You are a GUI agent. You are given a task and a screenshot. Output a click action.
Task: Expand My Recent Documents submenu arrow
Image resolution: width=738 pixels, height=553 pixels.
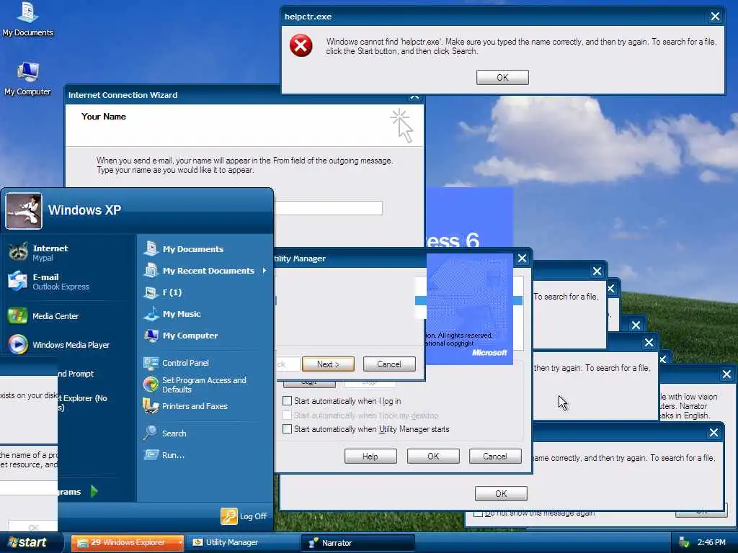pos(264,271)
